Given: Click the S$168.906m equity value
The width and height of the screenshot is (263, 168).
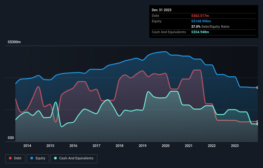Looking at the screenshot, I should click(201, 21).
